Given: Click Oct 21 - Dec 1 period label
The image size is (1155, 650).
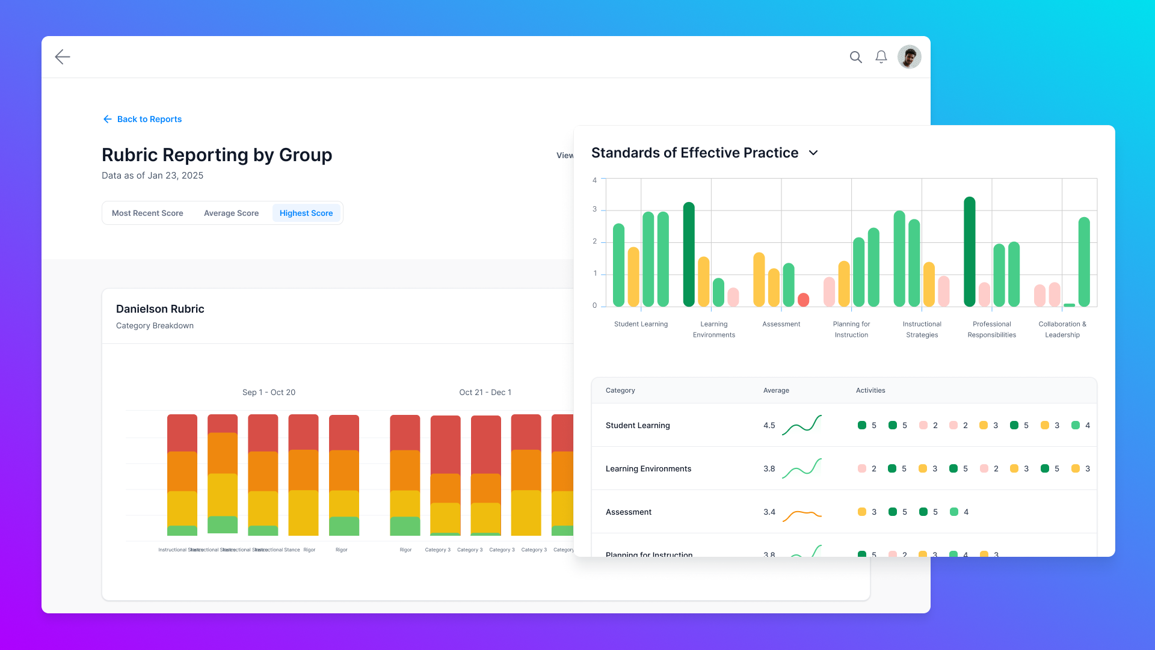Looking at the screenshot, I should (x=485, y=392).
